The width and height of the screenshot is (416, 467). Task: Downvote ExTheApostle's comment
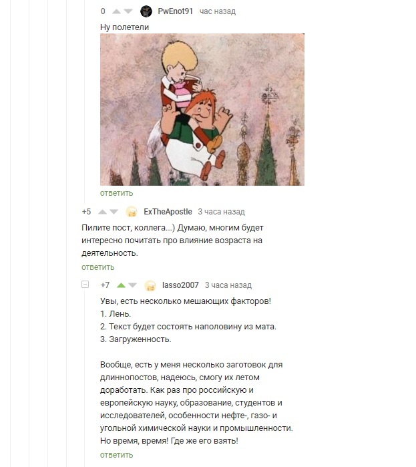click(114, 212)
